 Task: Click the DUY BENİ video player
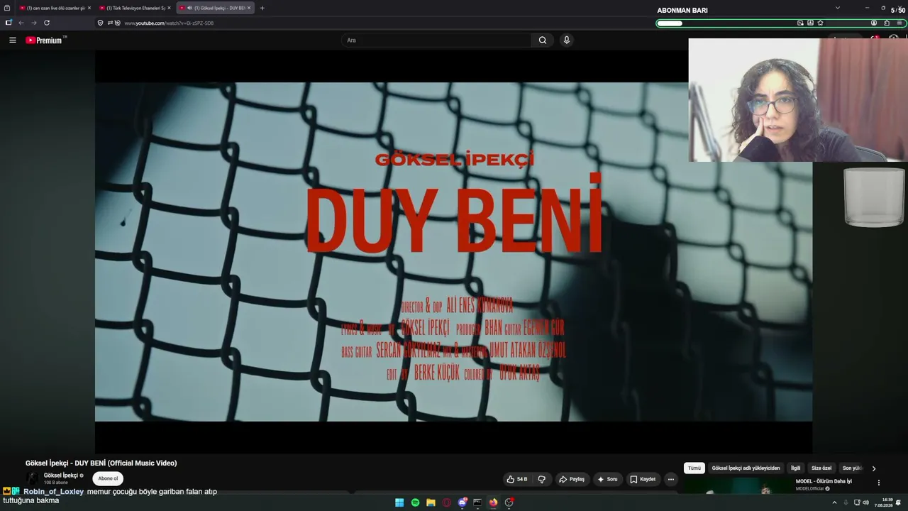click(x=454, y=252)
